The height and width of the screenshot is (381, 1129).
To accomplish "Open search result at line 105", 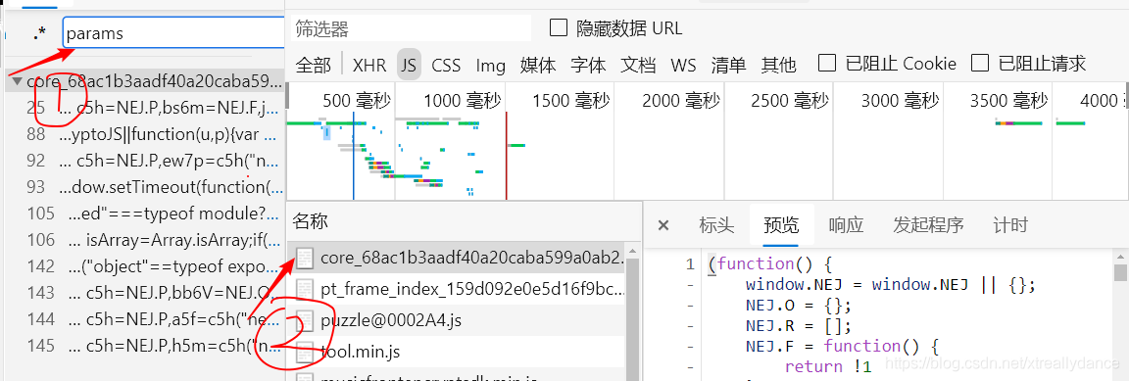I will coord(144,214).
